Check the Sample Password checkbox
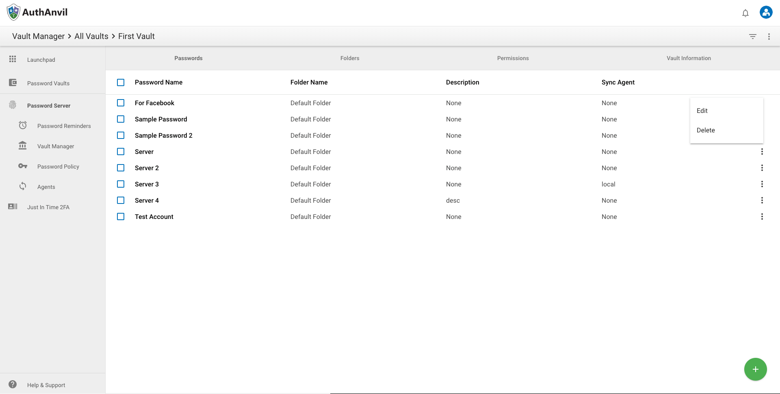The image size is (780, 394). click(x=121, y=119)
